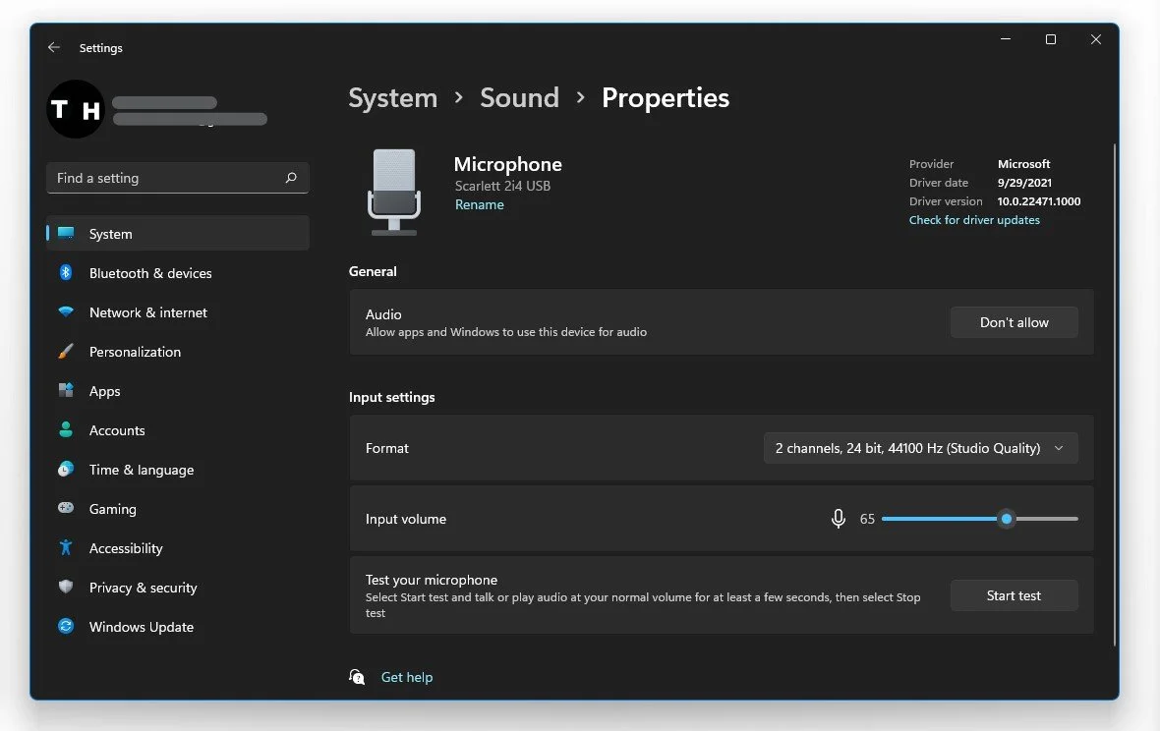Select the Accounts sidebar entry
Image resolution: width=1160 pixels, height=731 pixels.
coord(117,430)
